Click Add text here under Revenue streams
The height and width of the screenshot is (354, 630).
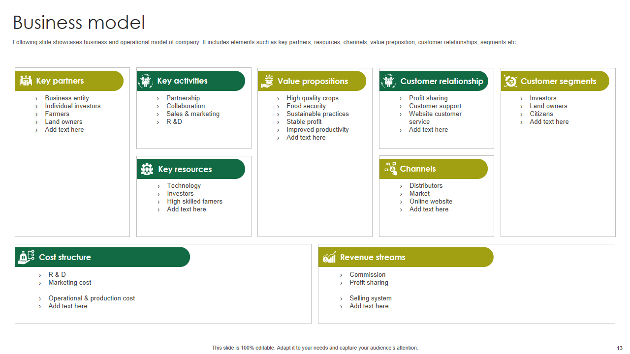click(x=369, y=306)
